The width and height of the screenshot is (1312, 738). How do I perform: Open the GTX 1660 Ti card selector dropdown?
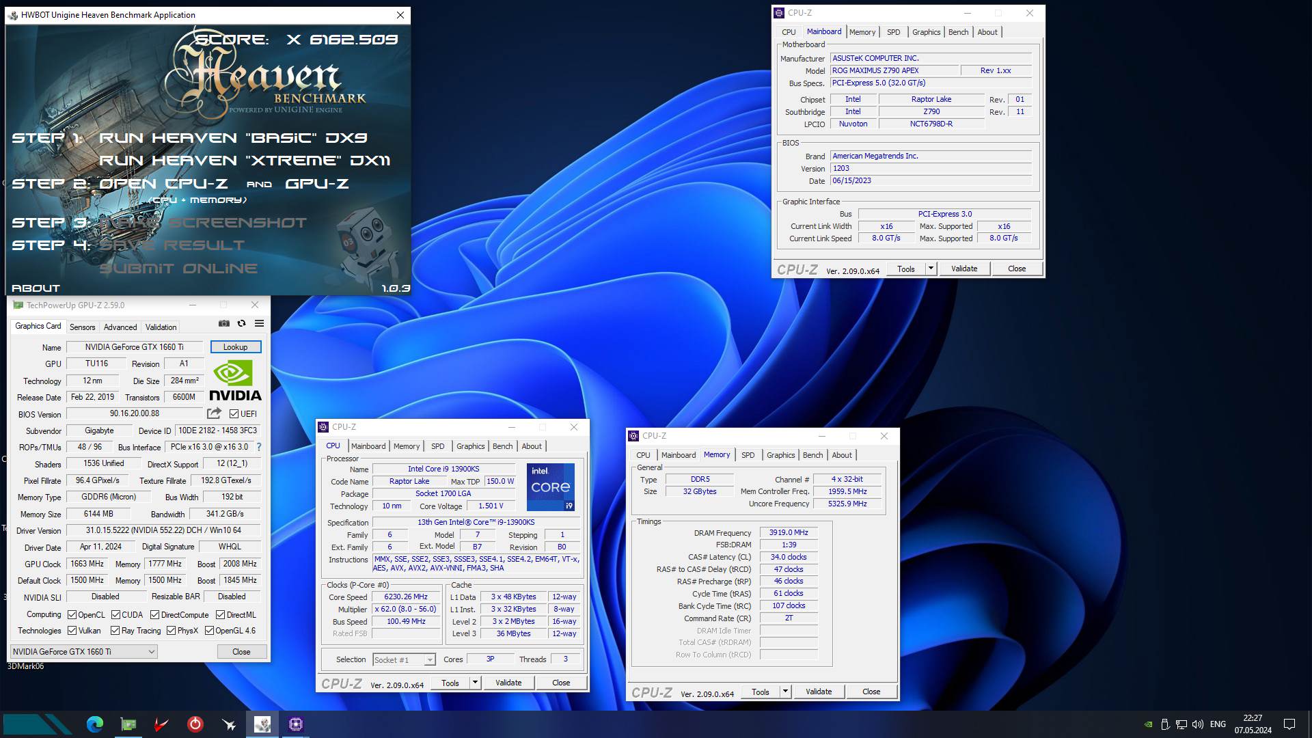pyautogui.click(x=83, y=652)
